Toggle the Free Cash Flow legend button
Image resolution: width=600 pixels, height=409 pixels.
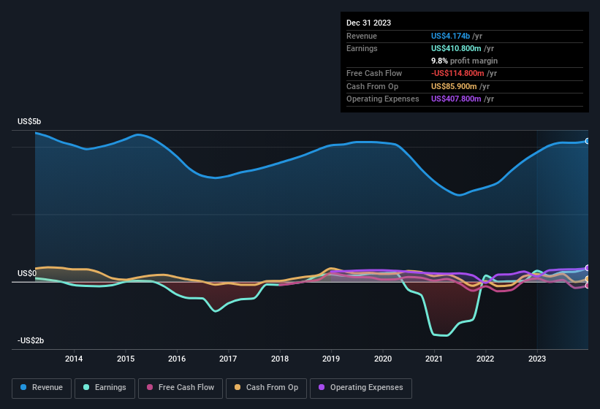tap(181, 388)
